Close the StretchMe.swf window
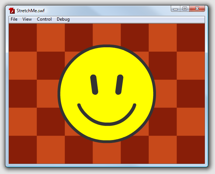 (x=197, y=9)
